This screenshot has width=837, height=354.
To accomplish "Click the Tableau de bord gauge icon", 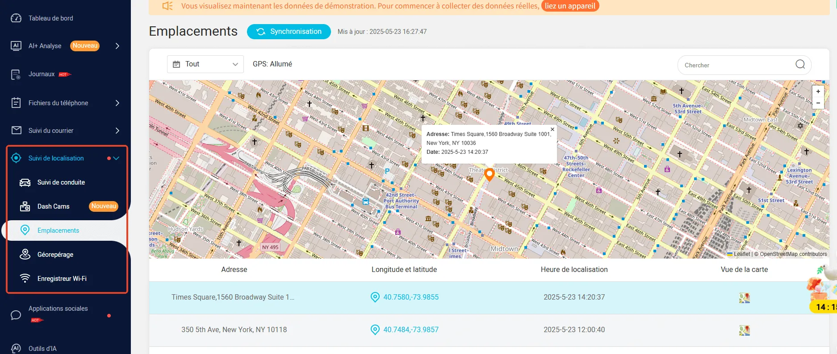I will [16, 18].
